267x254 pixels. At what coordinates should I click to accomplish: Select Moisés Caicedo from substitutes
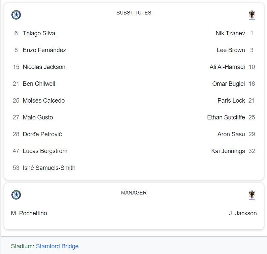coord(43,101)
